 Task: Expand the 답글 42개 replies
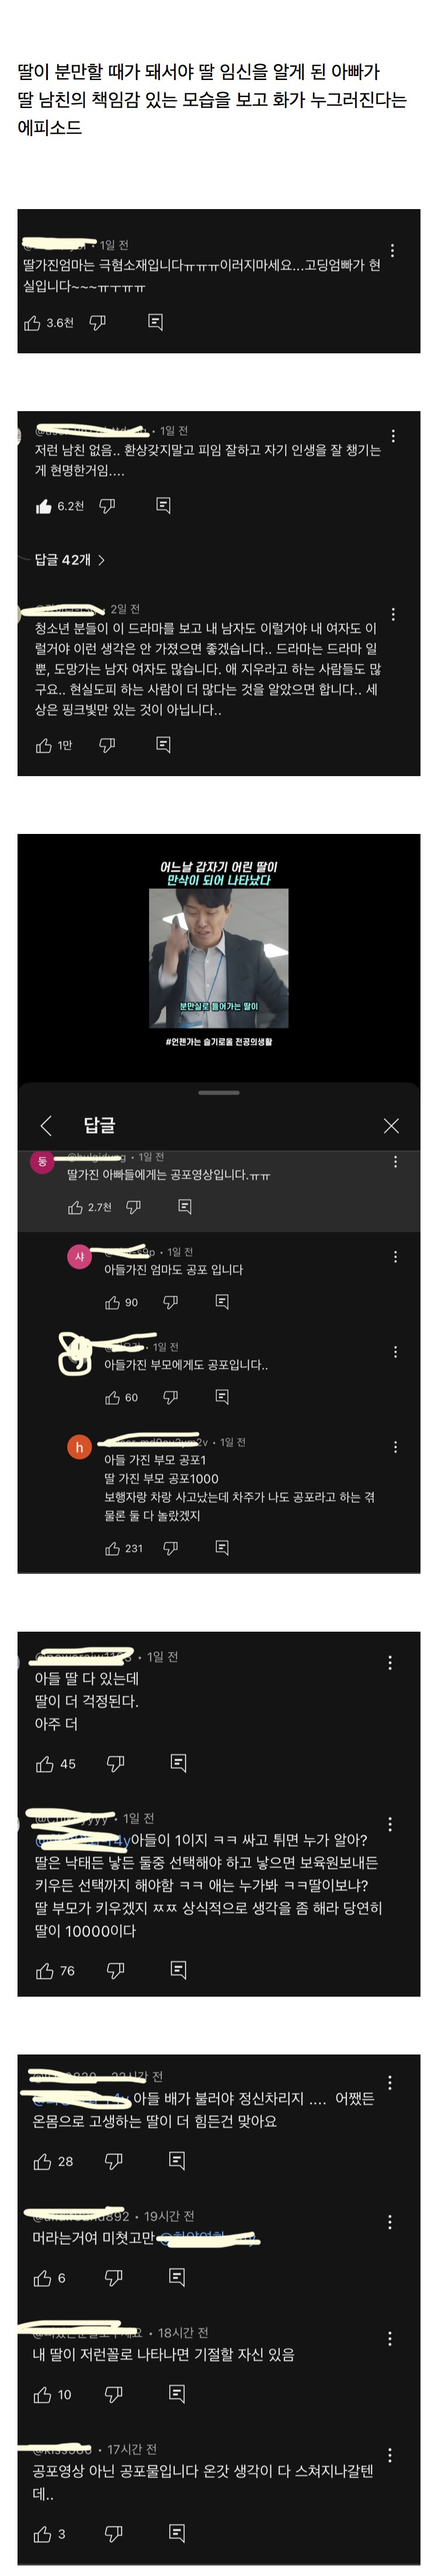pyautogui.click(x=70, y=559)
